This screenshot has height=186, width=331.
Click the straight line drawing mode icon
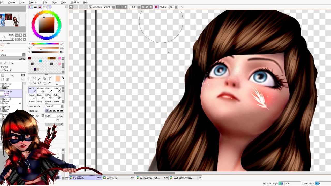(181, 7)
